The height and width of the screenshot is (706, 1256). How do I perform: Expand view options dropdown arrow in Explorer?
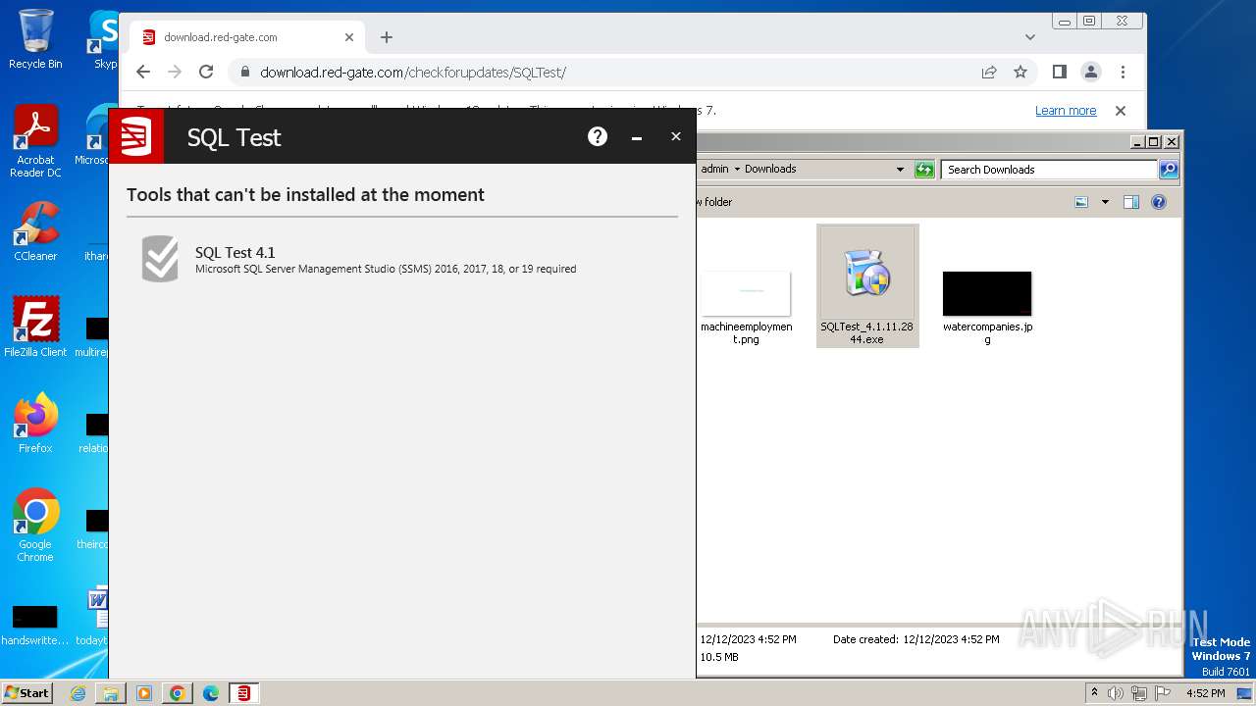[1105, 202]
